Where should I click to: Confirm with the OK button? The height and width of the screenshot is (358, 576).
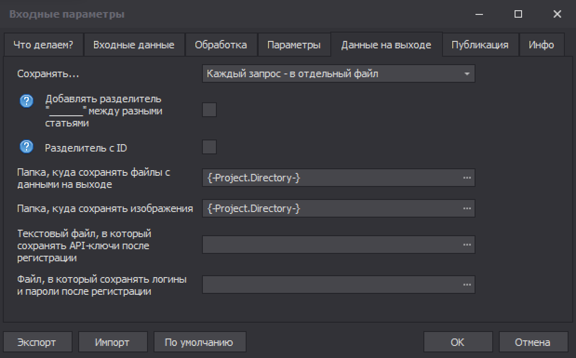point(457,343)
